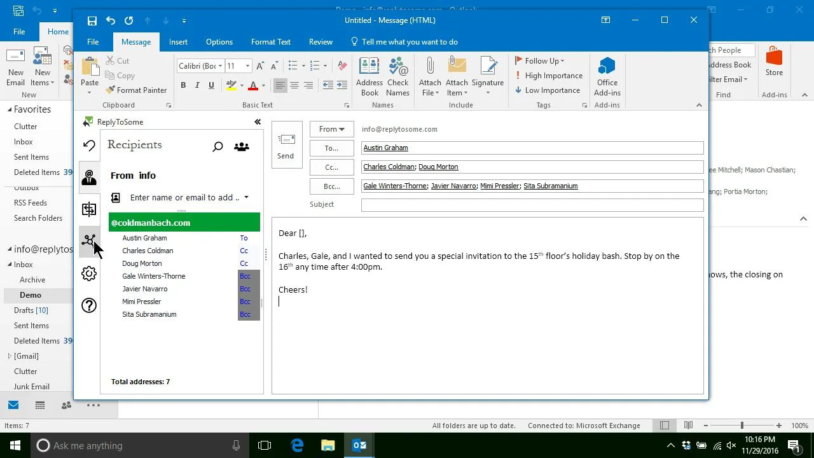Open the font size dropdown
Screen dimensions: 814x458
pyautogui.click(x=247, y=66)
